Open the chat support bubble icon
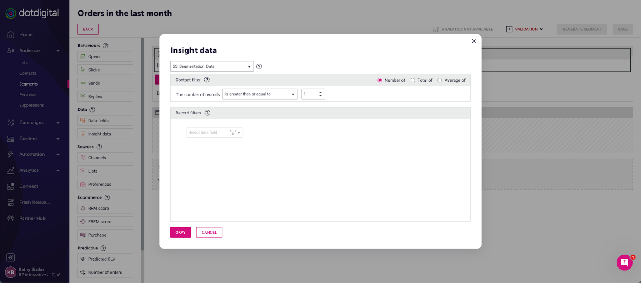The width and height of the screenshot is (641, 283). pyautogui.click(x=624, y=262)
